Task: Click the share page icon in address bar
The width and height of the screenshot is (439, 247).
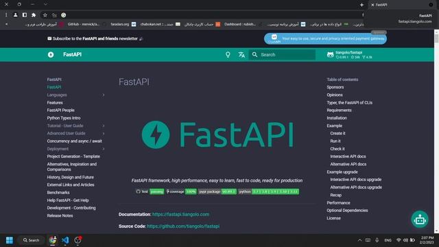Action: [x=54, y=15]
